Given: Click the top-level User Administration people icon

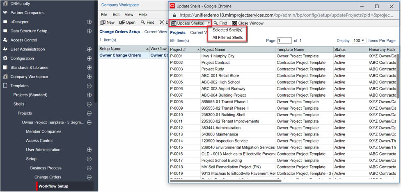Looking at the screenshot, I should click(x=5, y=49).
